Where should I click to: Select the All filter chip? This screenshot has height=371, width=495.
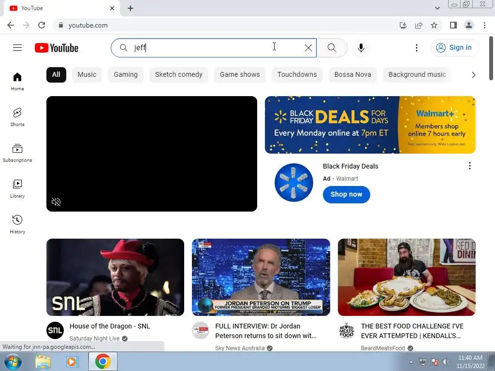point(56,75)
